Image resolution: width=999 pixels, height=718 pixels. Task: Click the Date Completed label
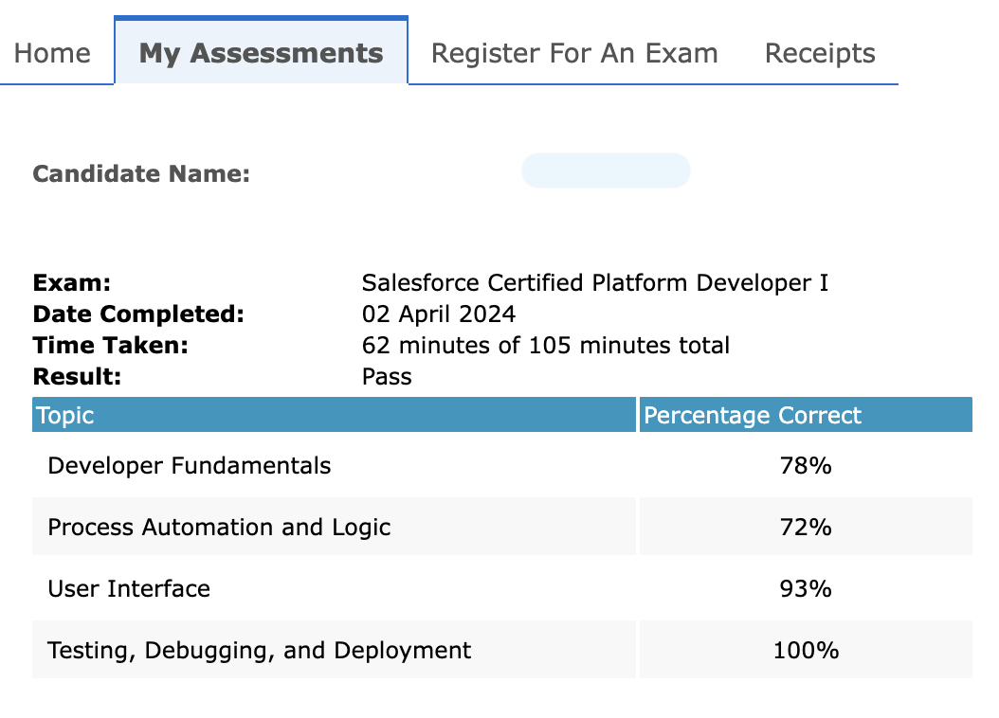tap(138, 314)
